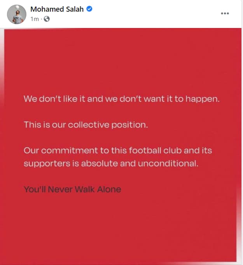Open the three-dot post options menu
The width and height of the screenshot is (243, 265).
(225, 13)
